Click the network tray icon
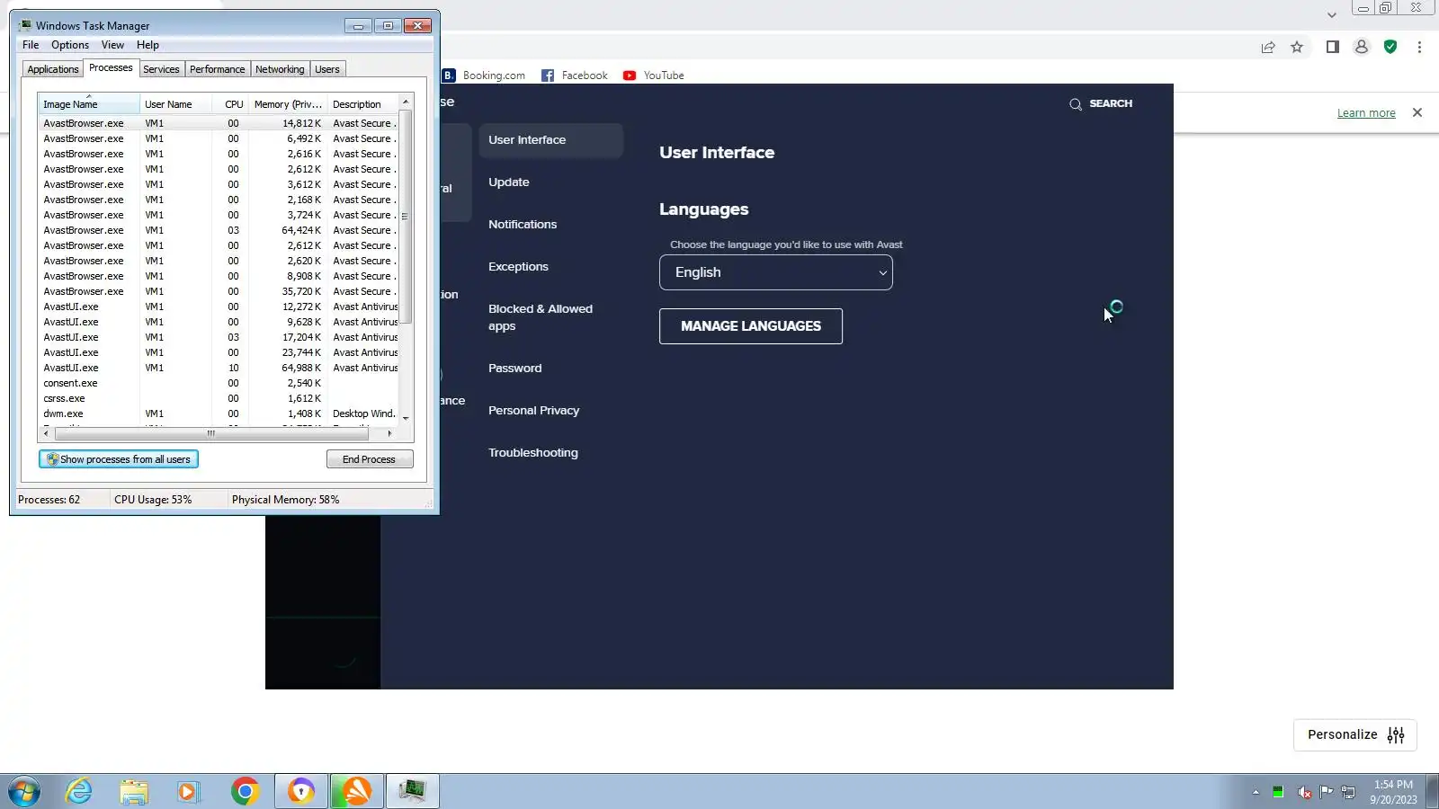 tap(1348, 792)
